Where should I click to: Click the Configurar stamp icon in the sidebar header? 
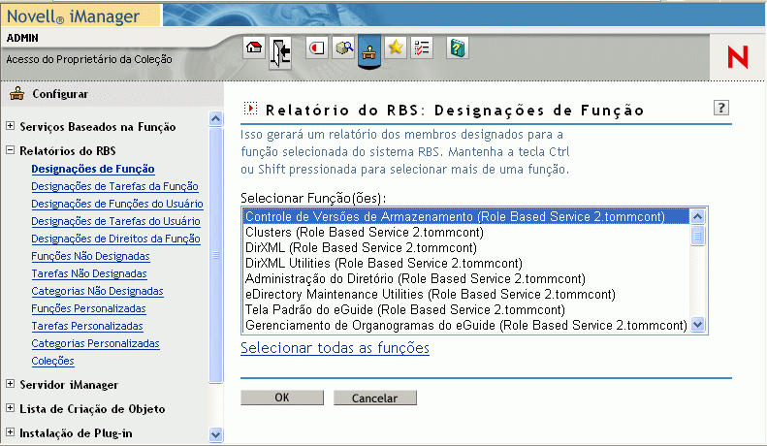(x=17, y=93)
